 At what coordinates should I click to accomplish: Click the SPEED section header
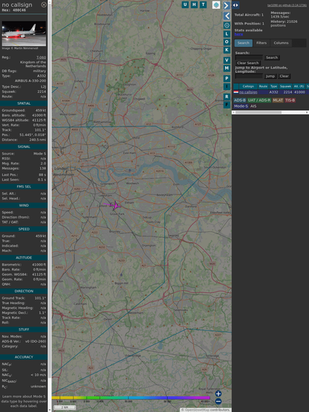click(x=24, y=229)
